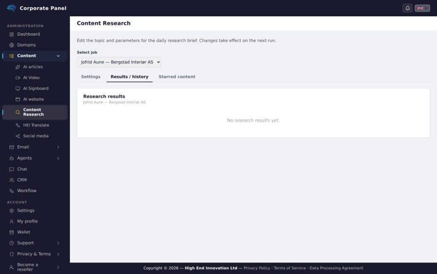
Task: Click the Become a reseller user icon
Action: coord(12,267)
